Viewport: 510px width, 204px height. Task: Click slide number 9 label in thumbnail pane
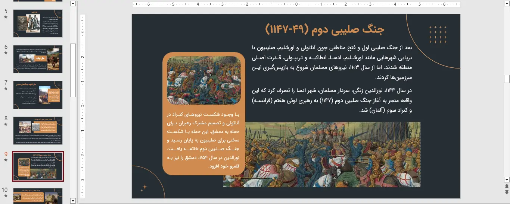pyautogui.click(x=6, y=154)
